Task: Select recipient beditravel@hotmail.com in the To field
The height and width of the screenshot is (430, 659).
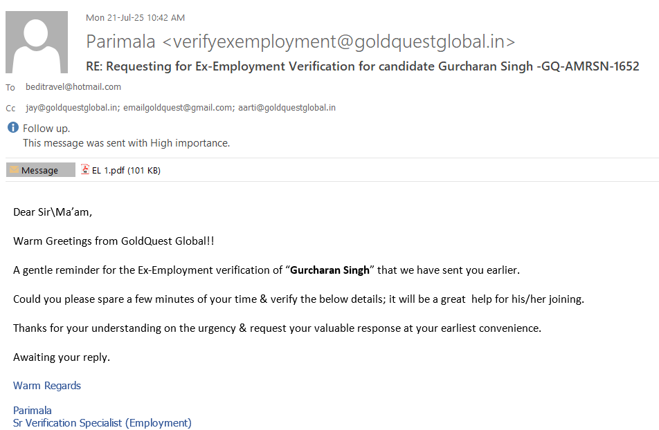Action: click(x=73, y=87)
